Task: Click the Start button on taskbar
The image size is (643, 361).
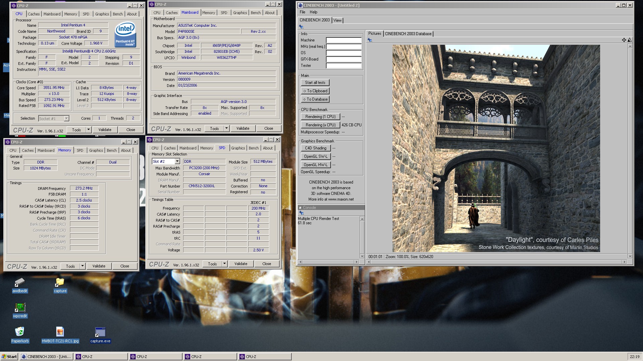Action: click(9, 357)
